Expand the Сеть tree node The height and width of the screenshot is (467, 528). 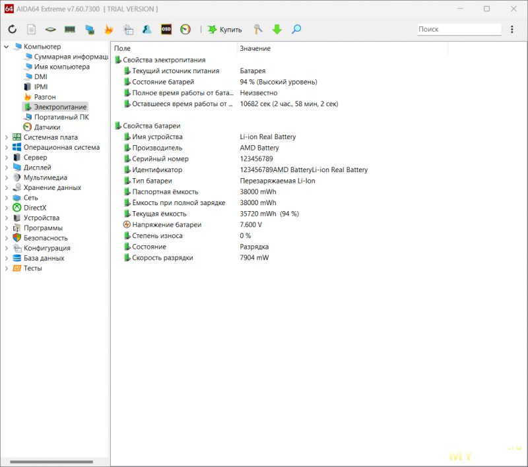[x=7, y=198]
